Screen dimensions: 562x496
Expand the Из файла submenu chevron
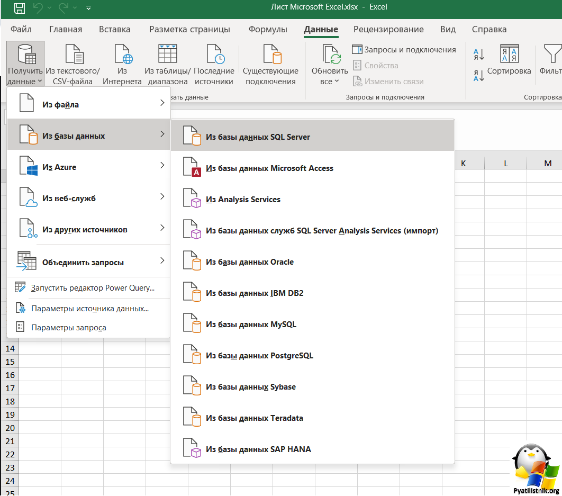[x=162, y=103]
